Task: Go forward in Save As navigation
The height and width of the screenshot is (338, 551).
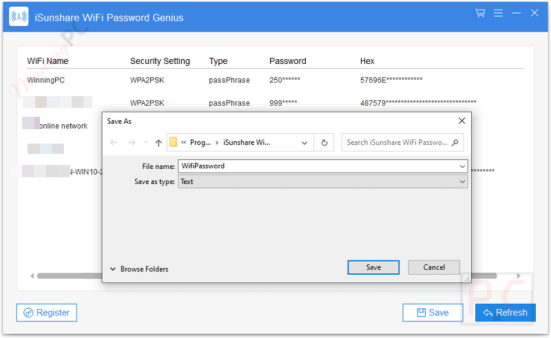Action: tap(132, 142)
